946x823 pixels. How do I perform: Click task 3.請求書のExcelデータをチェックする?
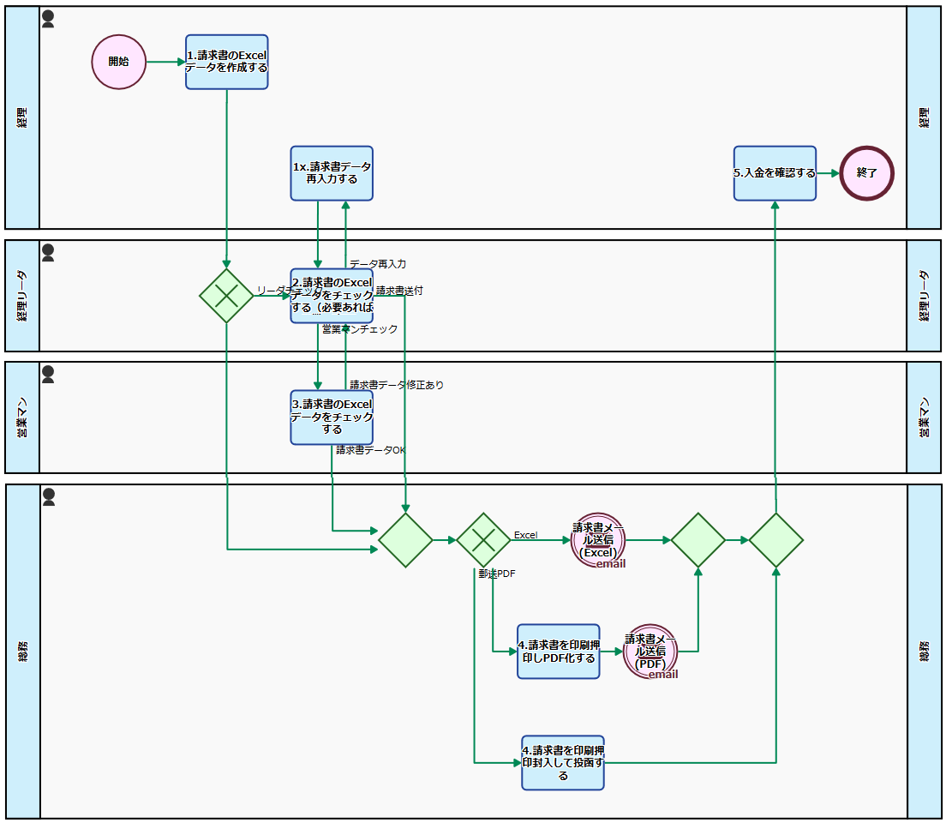click(332, 418)
